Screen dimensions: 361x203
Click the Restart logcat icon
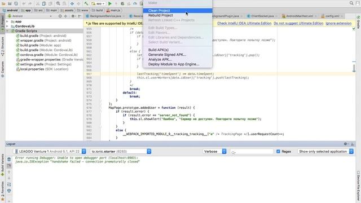9,184
